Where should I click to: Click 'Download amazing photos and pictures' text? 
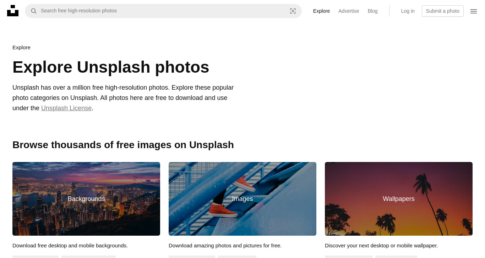point(225,245)
